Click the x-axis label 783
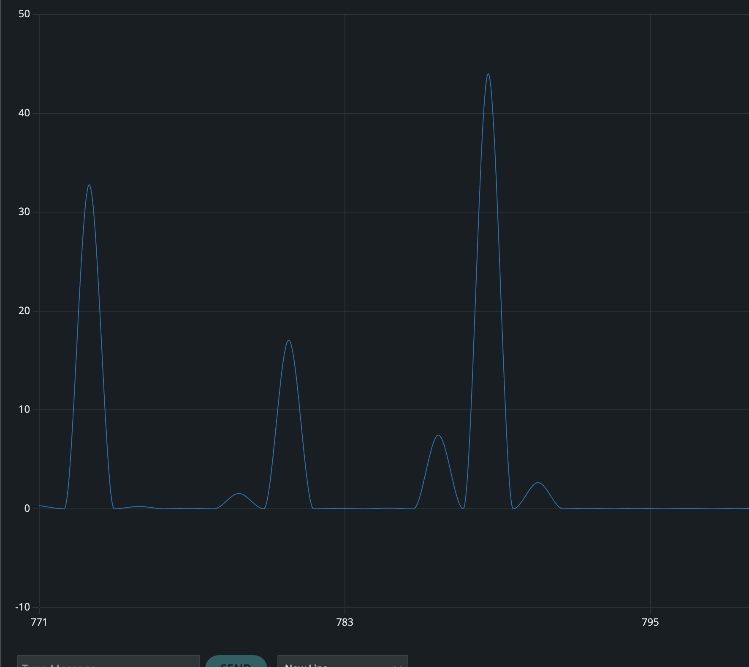Screen dimensions: 749x667 point(345,622)
